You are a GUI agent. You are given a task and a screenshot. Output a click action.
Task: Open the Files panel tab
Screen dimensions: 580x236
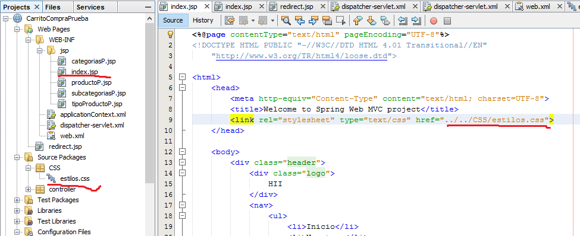tap(53, 7)
